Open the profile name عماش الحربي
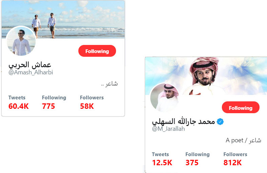Screen dimensions: 267x173 [x=30, y=65]
